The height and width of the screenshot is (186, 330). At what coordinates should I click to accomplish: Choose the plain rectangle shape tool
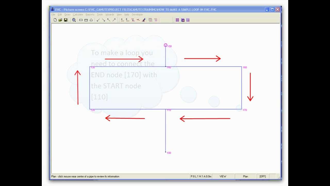click(x=81, y=20)
